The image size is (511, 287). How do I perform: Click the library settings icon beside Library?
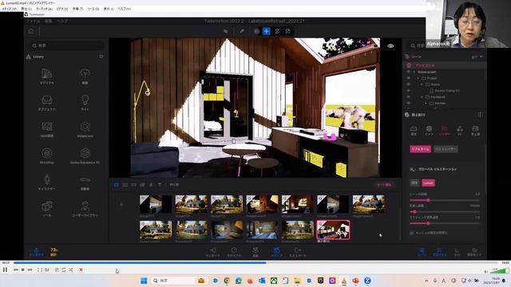click(x=101, y=57)
